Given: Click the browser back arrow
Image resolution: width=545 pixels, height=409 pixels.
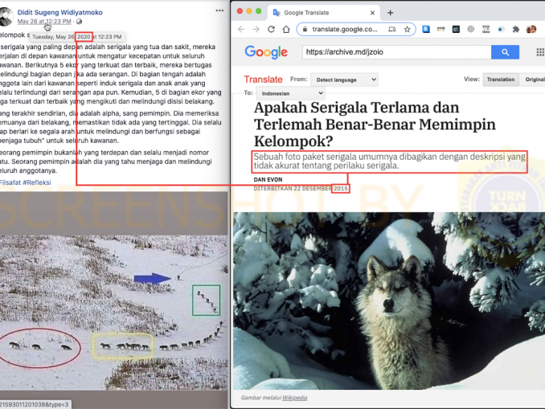Looking at the screenshot, I should (x=241, y=29).
